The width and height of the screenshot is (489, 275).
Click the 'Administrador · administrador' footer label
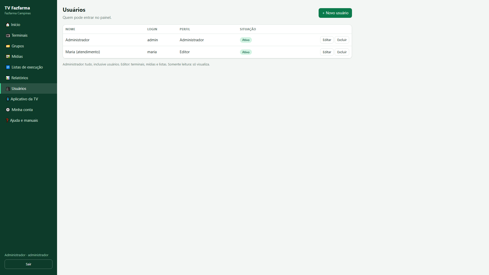(x=26, y=255)
